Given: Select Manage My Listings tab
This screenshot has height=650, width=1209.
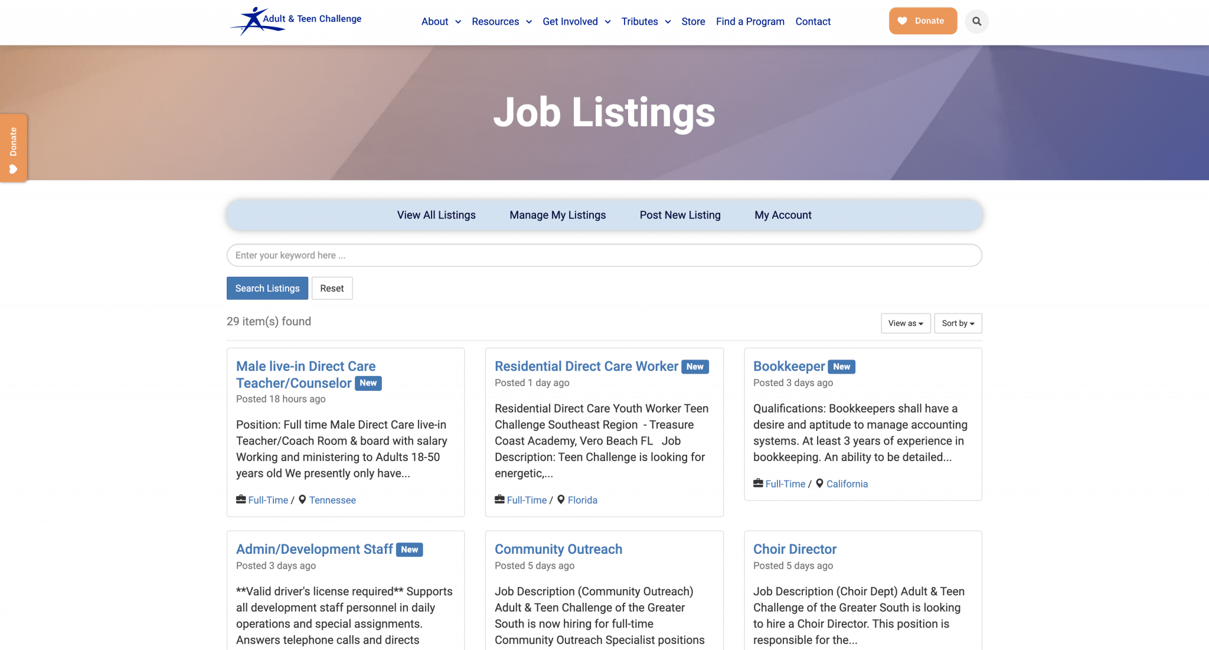Looking at the screenshot, I should coord(558,215).
